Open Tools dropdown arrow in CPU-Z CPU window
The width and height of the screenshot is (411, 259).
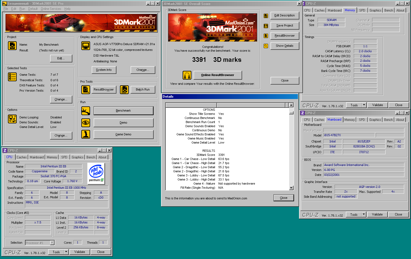point(66,252)
